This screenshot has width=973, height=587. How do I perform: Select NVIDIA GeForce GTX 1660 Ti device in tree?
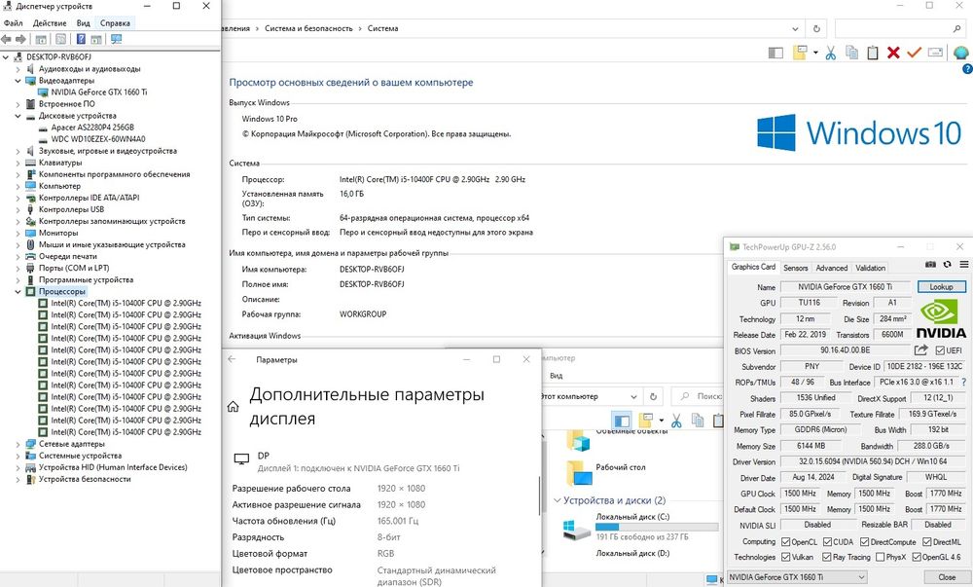pos(98,92)
